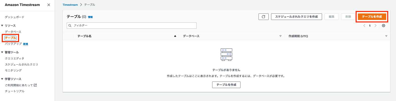Collapse the 学習リソース section
This screenshot has width=396, height=101.
pyautogui.click(x=2, y=79)
